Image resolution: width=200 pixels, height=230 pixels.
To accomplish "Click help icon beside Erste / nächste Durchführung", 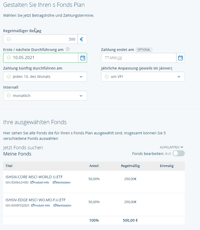I will (68, 49).
